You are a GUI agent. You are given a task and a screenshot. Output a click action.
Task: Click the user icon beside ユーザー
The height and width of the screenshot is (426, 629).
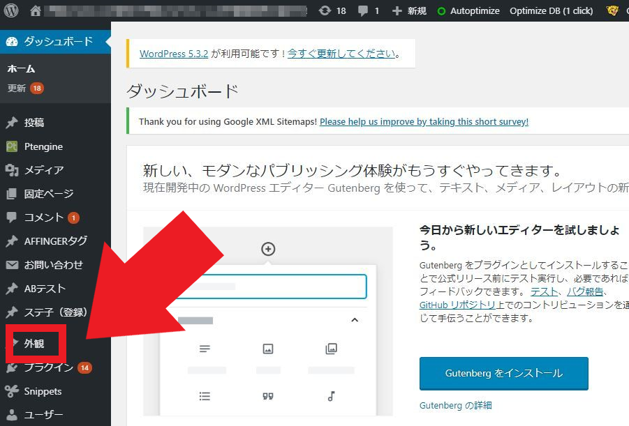12,415
